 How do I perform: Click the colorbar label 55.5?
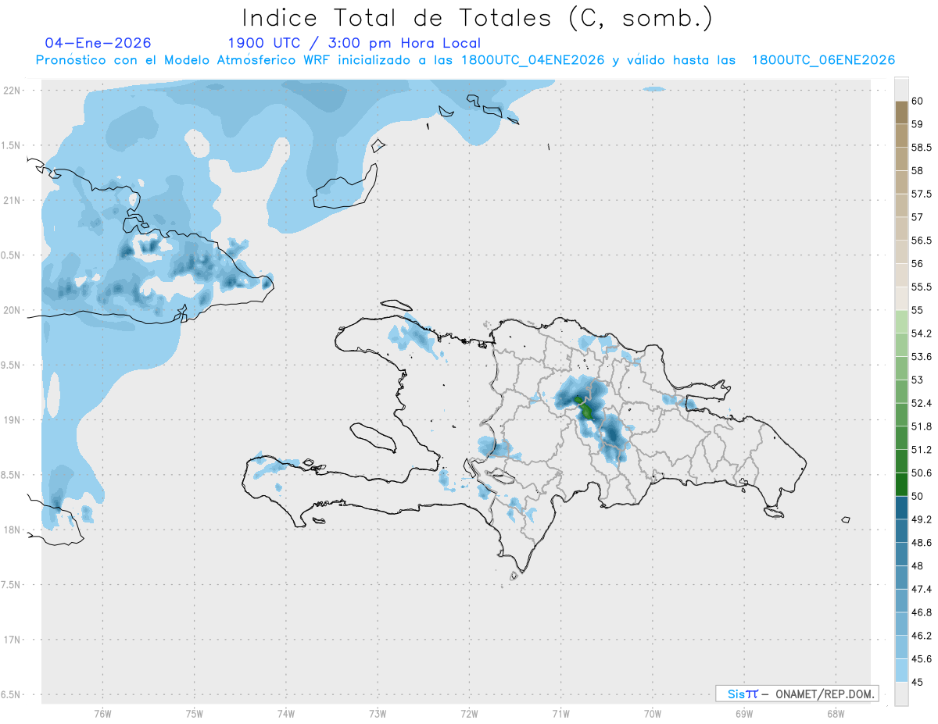(x=921, y=287)
